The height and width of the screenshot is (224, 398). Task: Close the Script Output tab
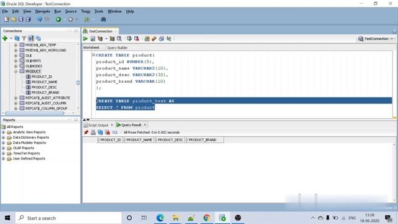pyautogui.click(x=112, y=125)
